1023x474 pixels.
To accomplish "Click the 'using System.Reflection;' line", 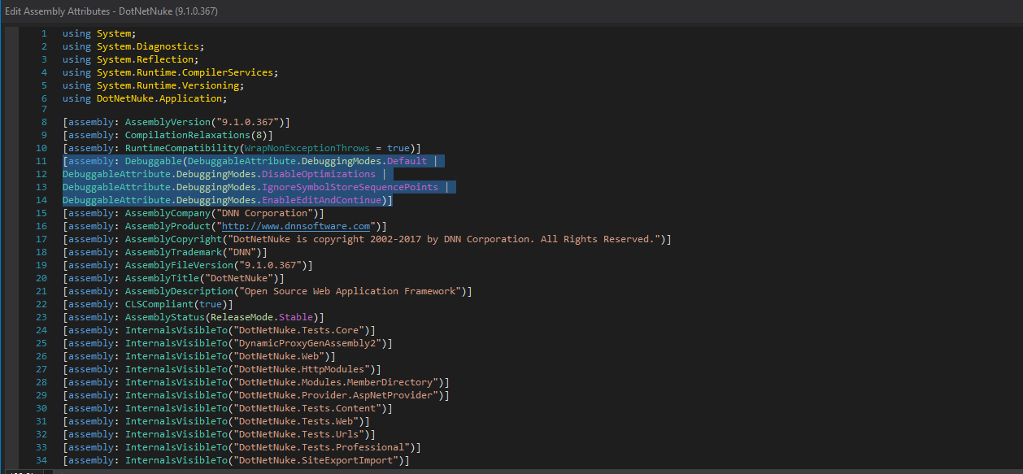I will (x=130, y=60).
